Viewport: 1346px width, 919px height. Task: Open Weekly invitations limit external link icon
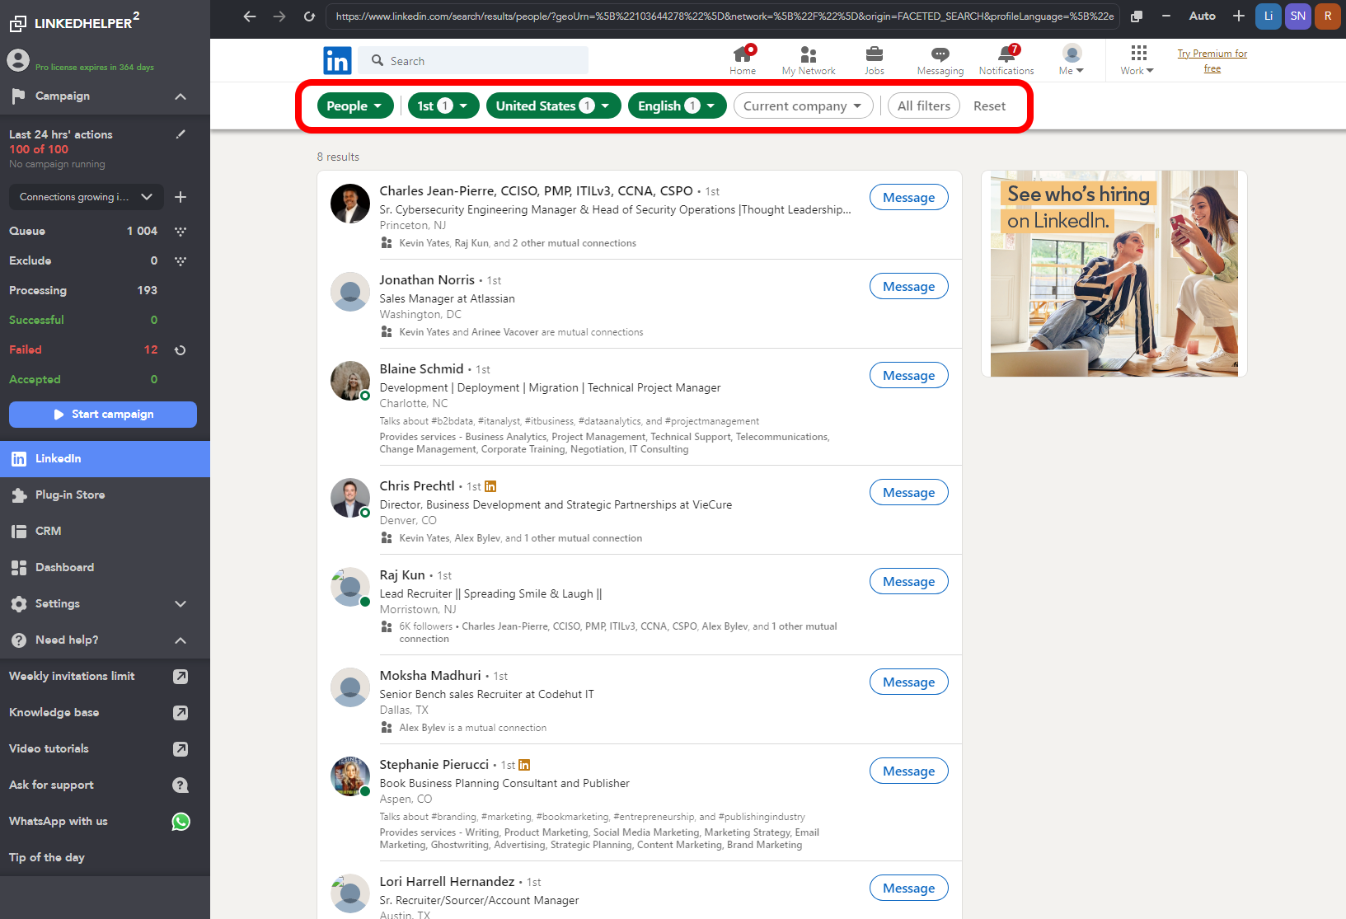pos(181,677)
